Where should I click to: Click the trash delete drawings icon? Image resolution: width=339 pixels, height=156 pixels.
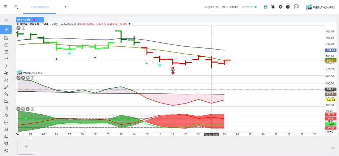point(6,108)
